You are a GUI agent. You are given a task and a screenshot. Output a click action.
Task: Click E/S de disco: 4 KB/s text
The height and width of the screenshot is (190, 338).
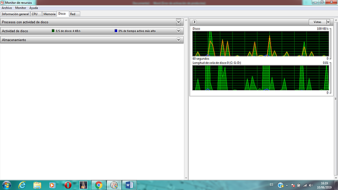[x=68, y=31]
